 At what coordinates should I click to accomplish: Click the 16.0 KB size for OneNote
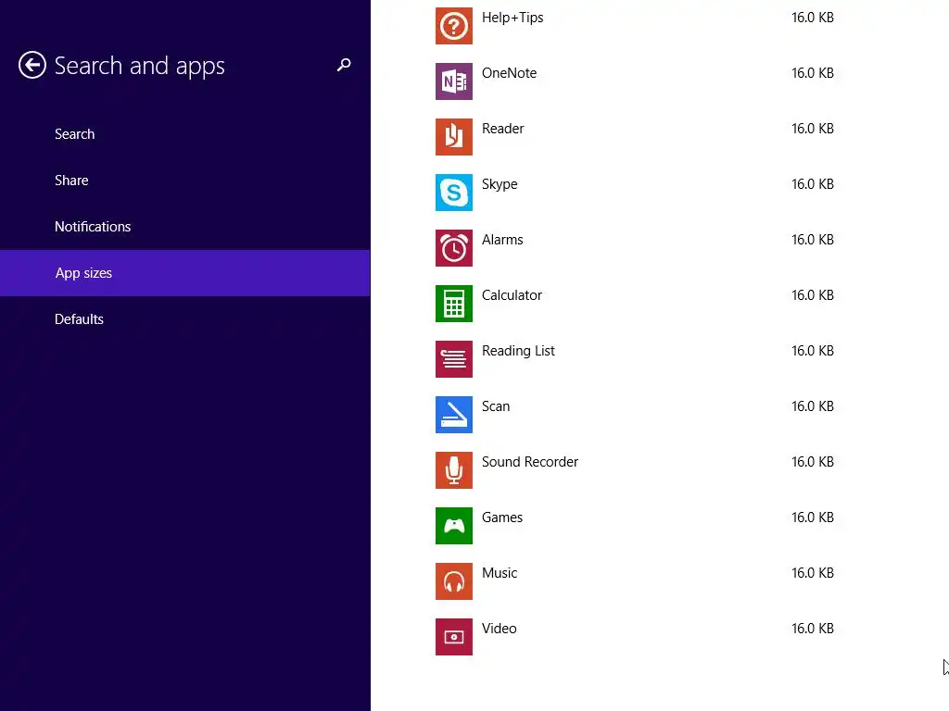point(813,73)
